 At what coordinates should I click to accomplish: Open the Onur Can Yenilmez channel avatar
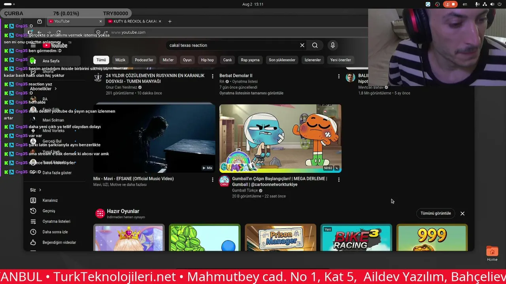(x=98, y=77)
